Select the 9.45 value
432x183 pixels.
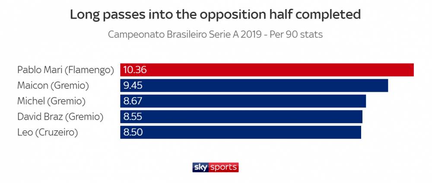pyautogui.click(x=133, y=85)
